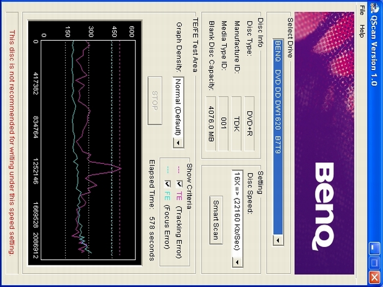The image size is (383, 287).
Task: Click the disabled maximize button
Action: point(374,263)
